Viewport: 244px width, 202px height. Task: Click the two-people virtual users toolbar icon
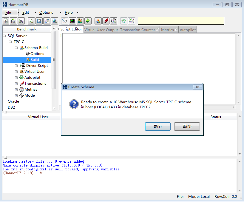(x=80, y=21)
